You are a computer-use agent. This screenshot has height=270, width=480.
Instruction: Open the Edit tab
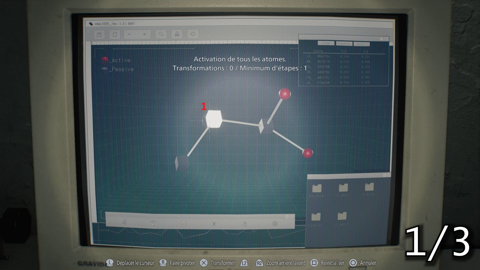[x=361, y=44]
